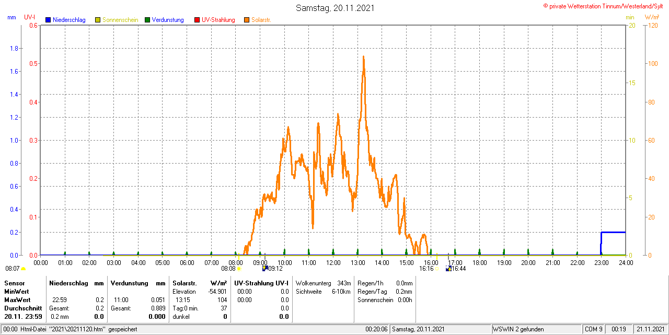Select the UV-Strahlung legend label

click(219, 20)
